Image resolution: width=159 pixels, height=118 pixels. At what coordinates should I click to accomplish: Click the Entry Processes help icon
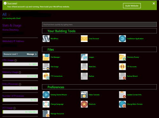20,84
